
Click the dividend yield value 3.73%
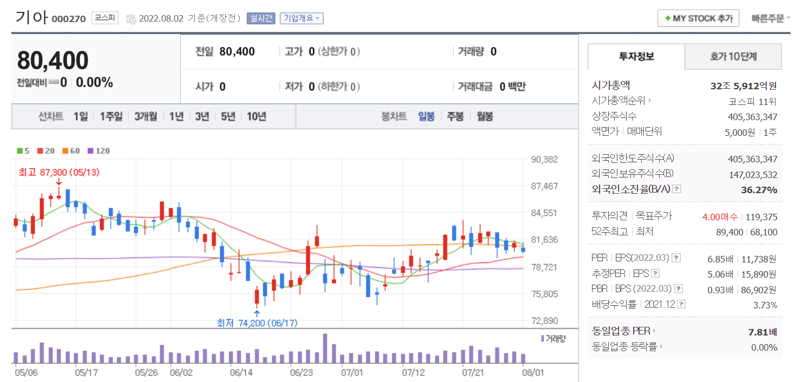point(765,305)
